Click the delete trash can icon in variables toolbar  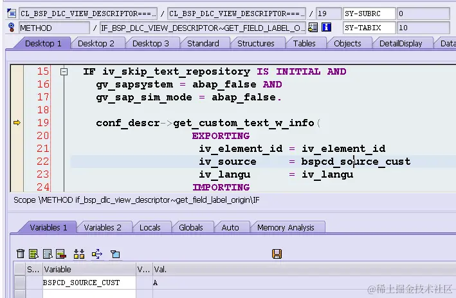21,254
